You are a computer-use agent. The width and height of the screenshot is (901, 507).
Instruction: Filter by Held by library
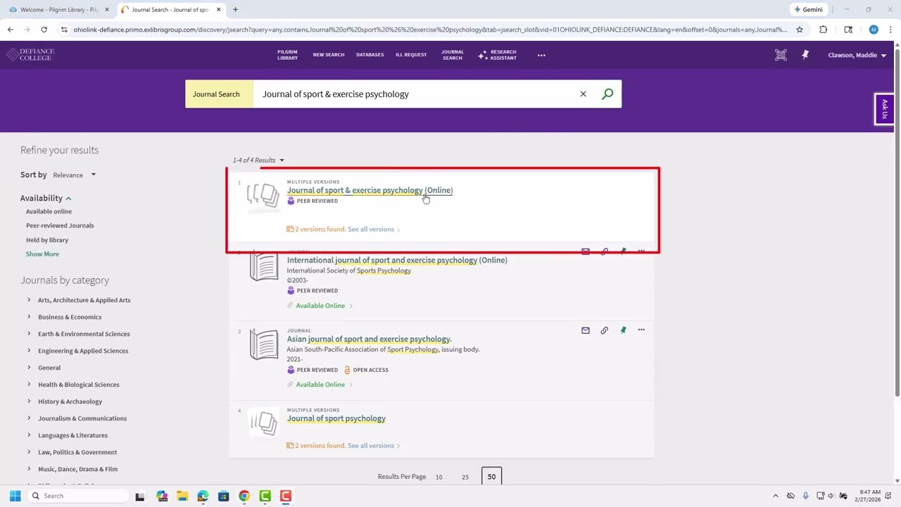(x=47, y=240)
